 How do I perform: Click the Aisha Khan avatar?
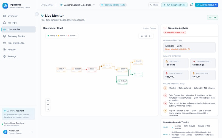click(x=5, y=132)
